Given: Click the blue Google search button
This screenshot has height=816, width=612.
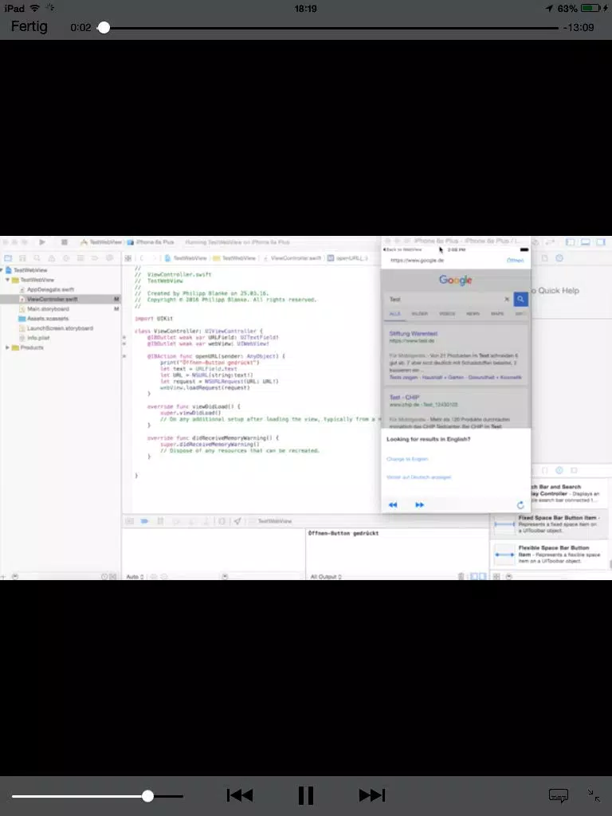Looking at the screenshot, I should [520, 300].
